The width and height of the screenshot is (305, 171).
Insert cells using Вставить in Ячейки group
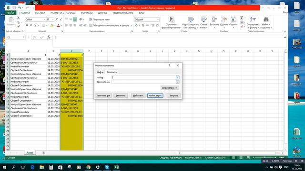214,22
